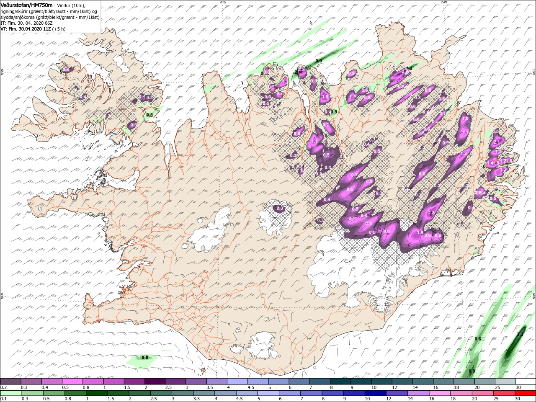
Task: Click the Veðurstofan/HM750m title text
Action: [x=26, y=5]
